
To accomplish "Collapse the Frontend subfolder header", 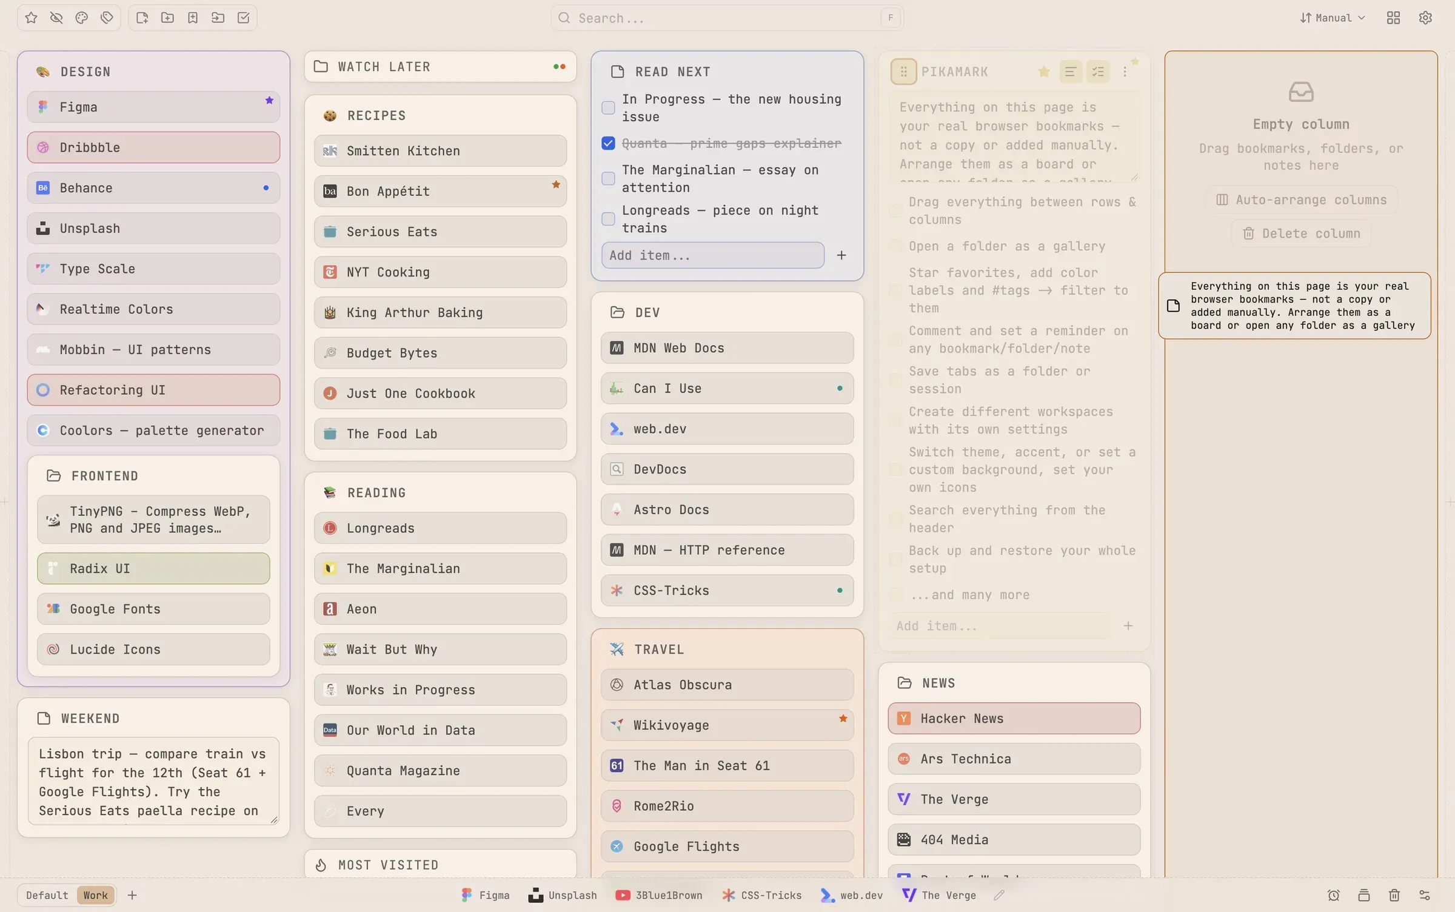I will click(153, 475).
